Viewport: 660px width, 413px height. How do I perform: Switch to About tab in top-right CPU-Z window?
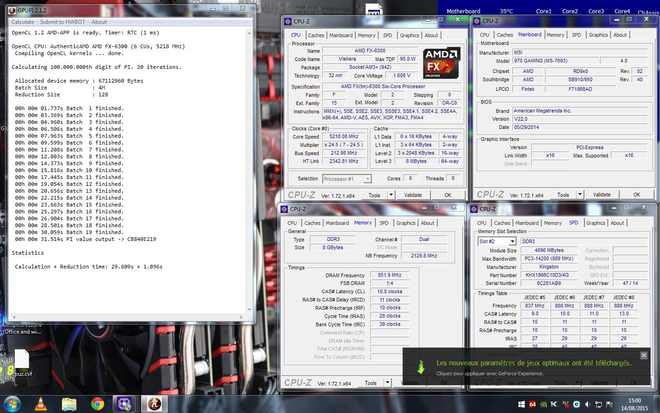620,35
